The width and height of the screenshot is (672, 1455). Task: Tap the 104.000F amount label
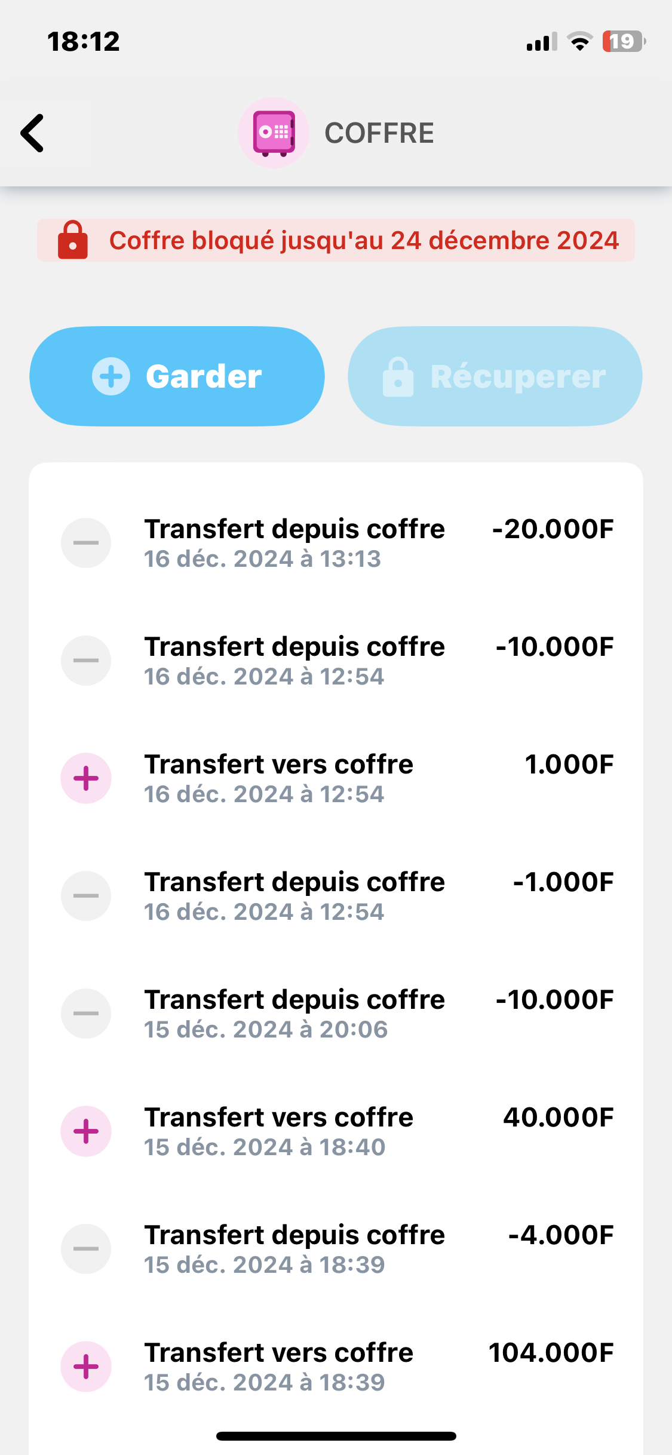551,1353
